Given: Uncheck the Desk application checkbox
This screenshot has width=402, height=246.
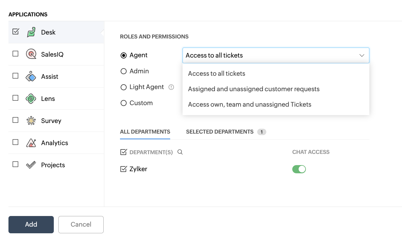Looking at the screenshot, I should coord(16,32).
